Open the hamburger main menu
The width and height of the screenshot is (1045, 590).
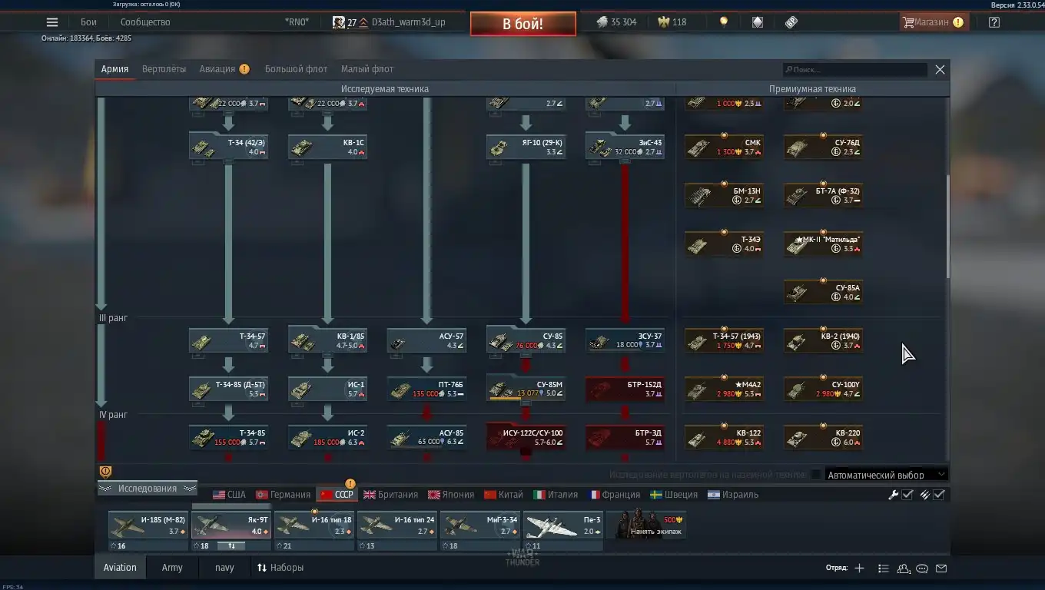pyautogui.click(x=52, y=22)
